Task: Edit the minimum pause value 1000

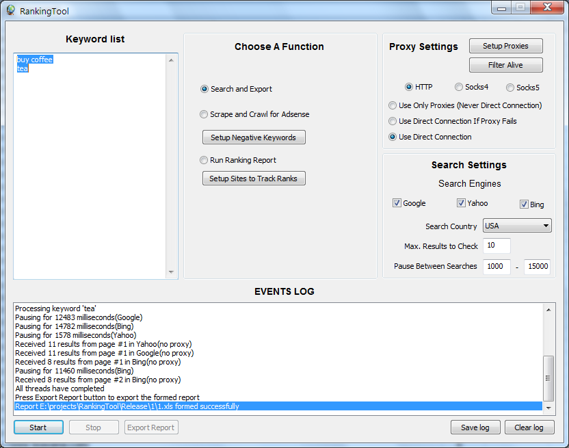Action: (x=497, y=267)
